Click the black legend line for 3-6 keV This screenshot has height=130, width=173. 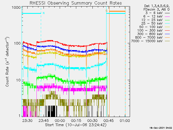coord(167,13)
